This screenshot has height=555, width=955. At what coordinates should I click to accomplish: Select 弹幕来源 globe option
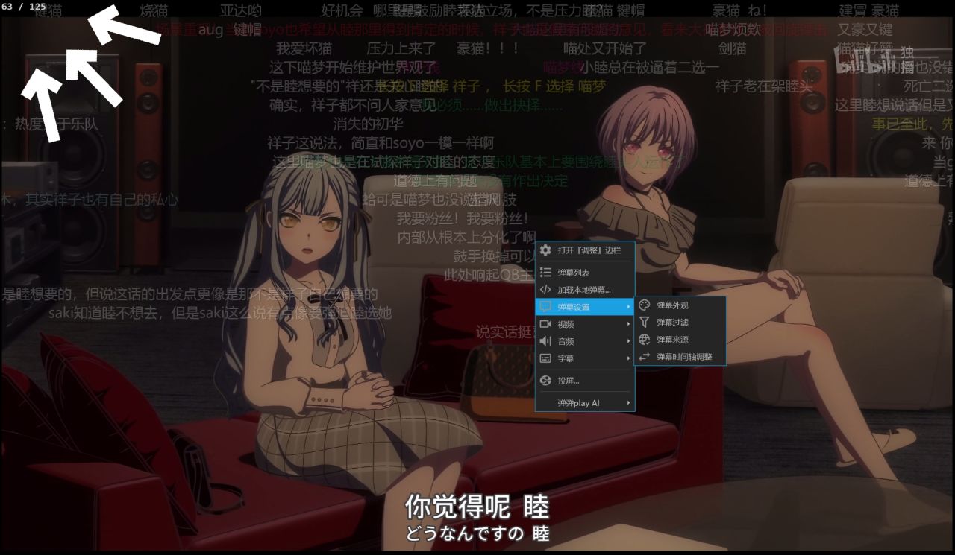680,340
